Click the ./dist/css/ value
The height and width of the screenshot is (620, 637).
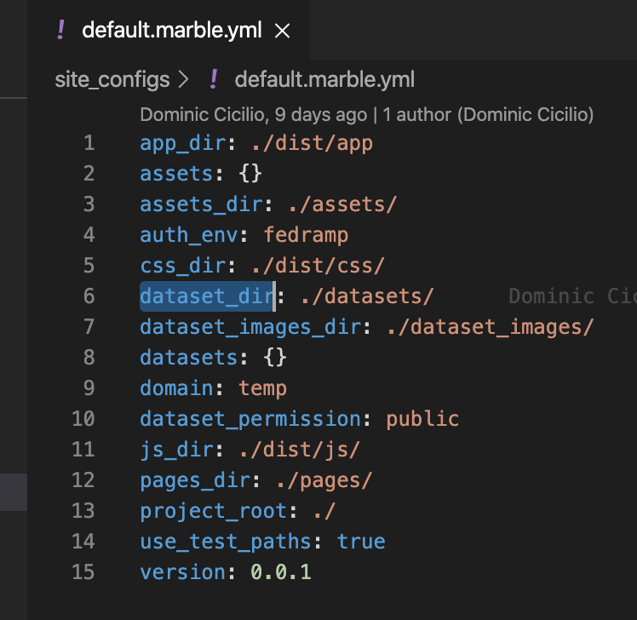318,266
